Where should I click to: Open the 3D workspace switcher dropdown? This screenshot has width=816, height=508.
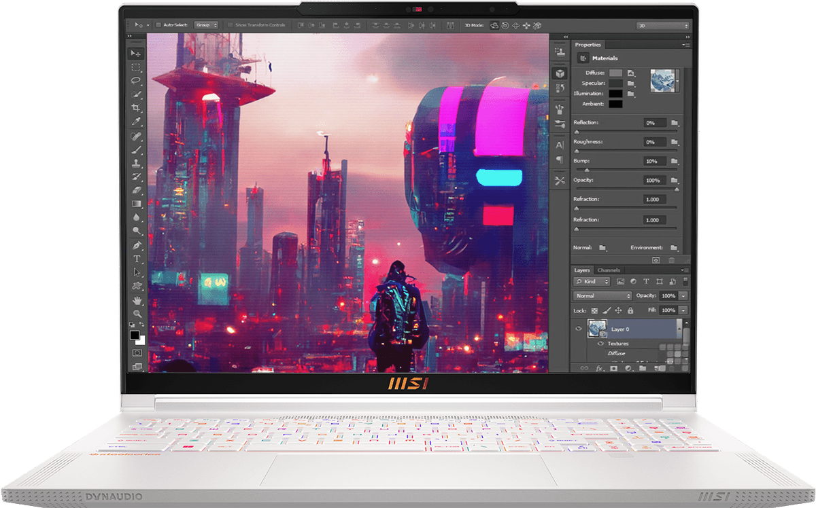[662, 26]
